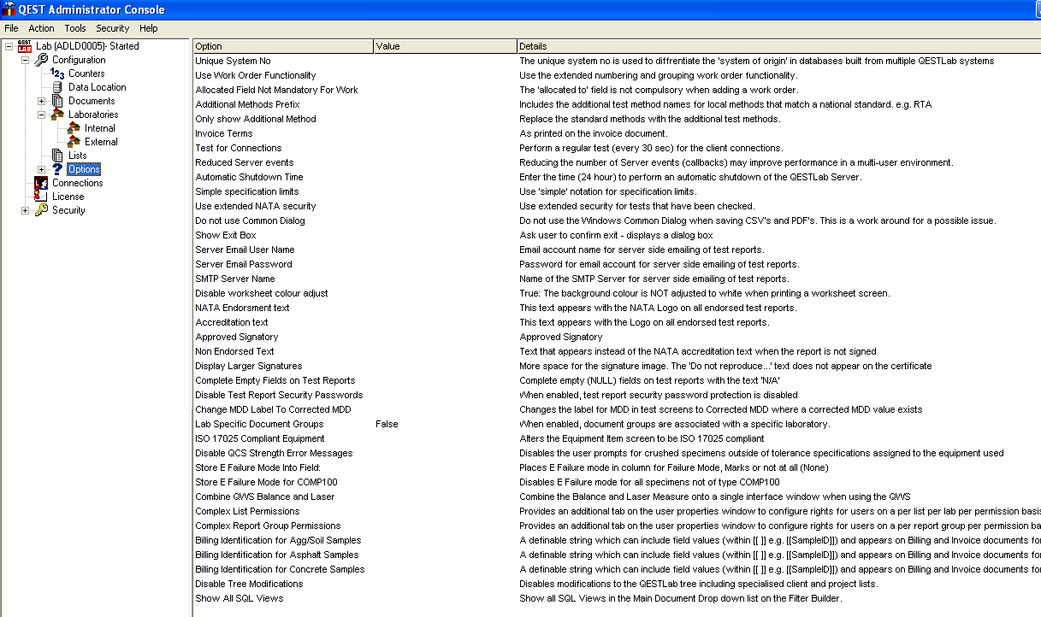The width and height of the screenshot is (1041, 617).
Task: Expand the Security tree node
Action: click(x=25, y=210)
